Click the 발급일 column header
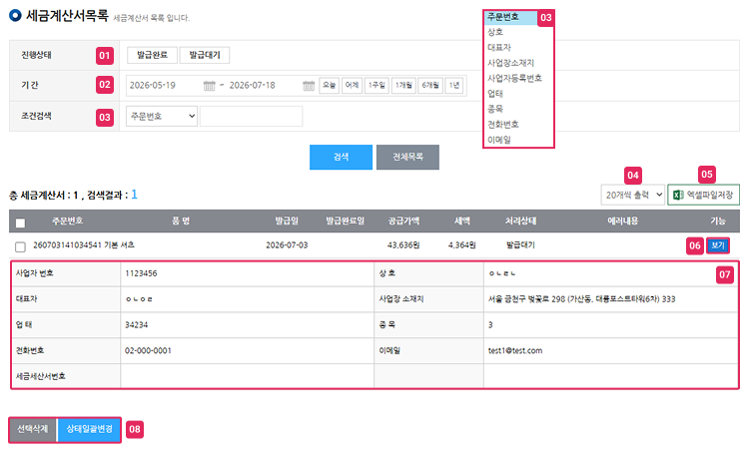The height and width of the screenshot is (451, 749). point(287,221)
